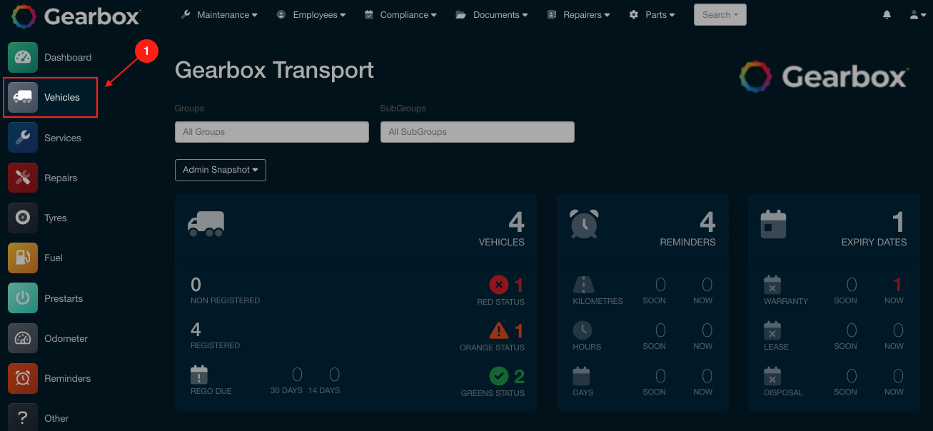Click the Days calendar icon
The image size is (933, 431).
582,375
